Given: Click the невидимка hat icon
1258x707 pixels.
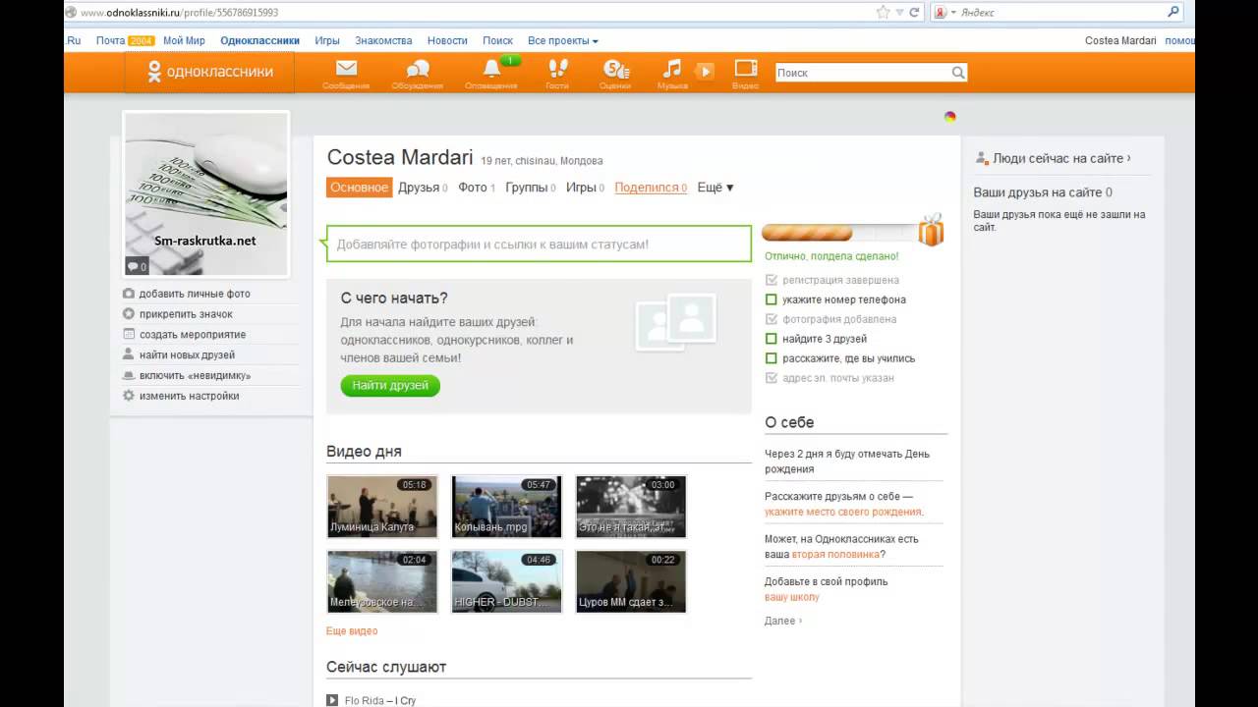Looking at the screenshot, I should (129, 375).
